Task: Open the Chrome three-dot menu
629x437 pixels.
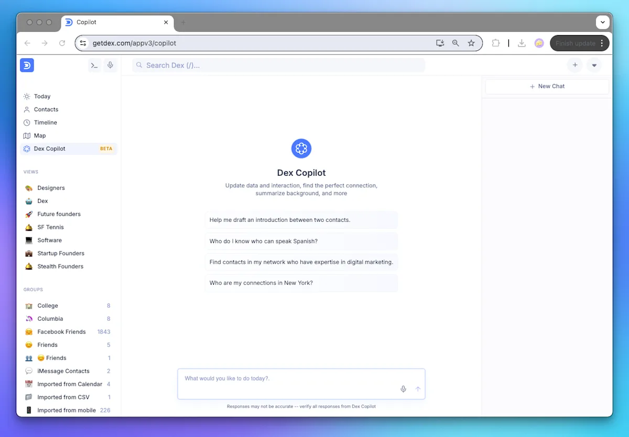Action: [x=602, y=43]
